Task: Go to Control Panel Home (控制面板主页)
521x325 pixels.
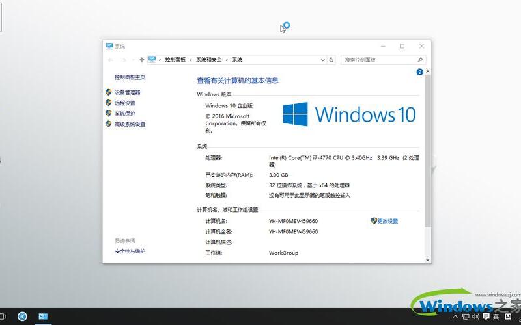Action: (130, 77)
